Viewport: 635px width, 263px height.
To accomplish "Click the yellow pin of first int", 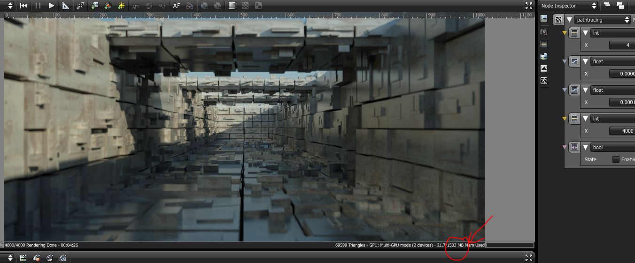I will (565, 33).
